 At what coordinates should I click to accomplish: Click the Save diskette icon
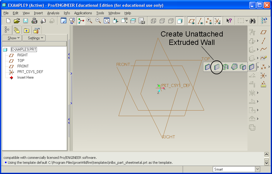click(25, 21)
